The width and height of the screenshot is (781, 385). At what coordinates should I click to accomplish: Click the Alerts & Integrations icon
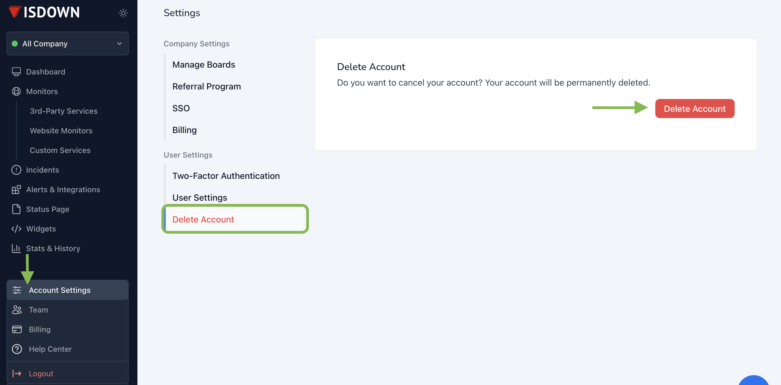point(16,190)
